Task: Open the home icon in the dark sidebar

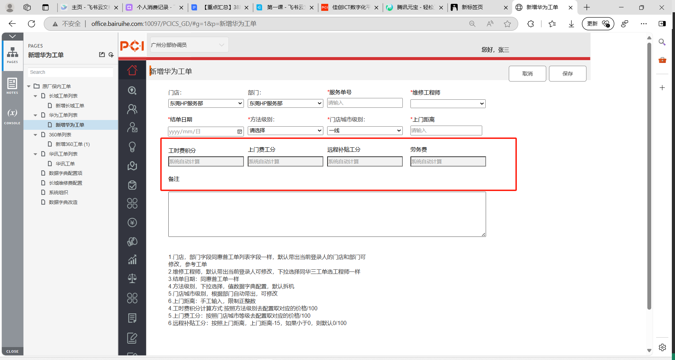Action: point(132,70)
